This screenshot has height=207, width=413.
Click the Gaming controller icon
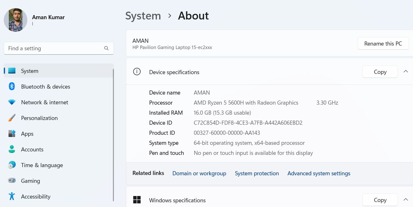(x=12, y=181)
